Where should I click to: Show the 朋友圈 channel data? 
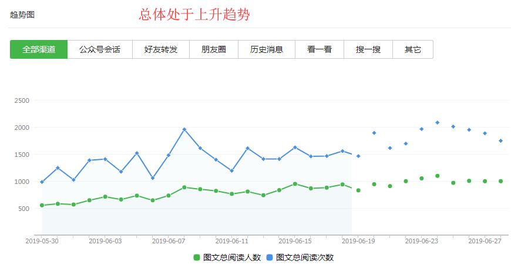click(213, 49)
